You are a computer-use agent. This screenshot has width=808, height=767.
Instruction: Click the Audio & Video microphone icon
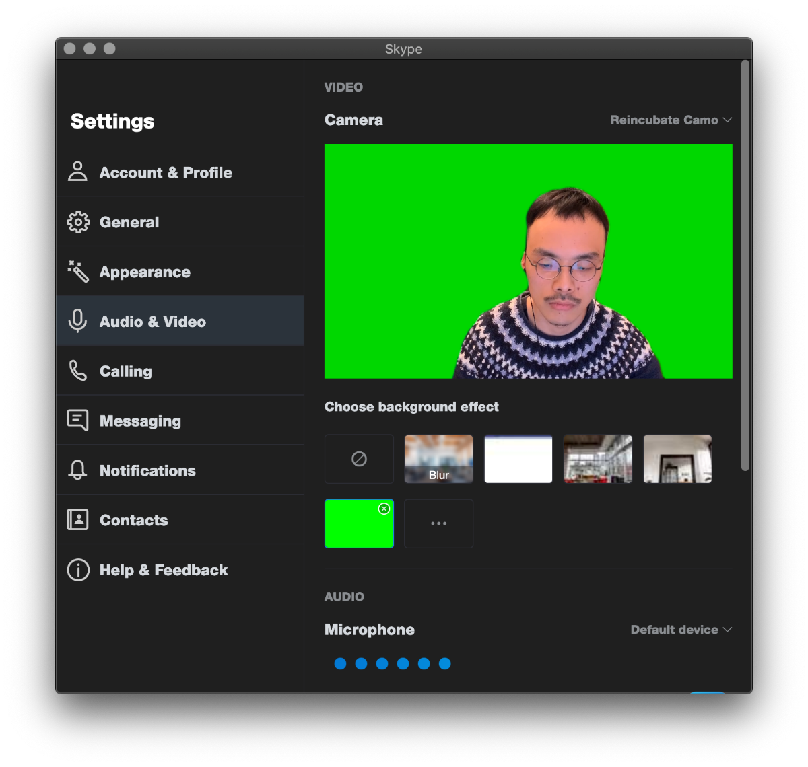[x=78, y=321]
